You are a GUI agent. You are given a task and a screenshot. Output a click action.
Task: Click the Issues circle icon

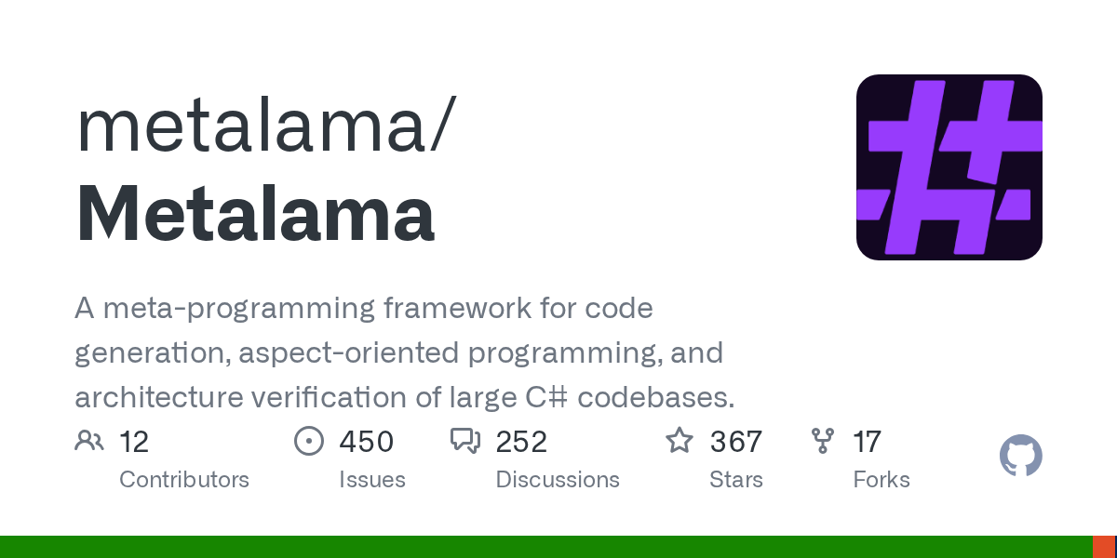coord(308,441)
